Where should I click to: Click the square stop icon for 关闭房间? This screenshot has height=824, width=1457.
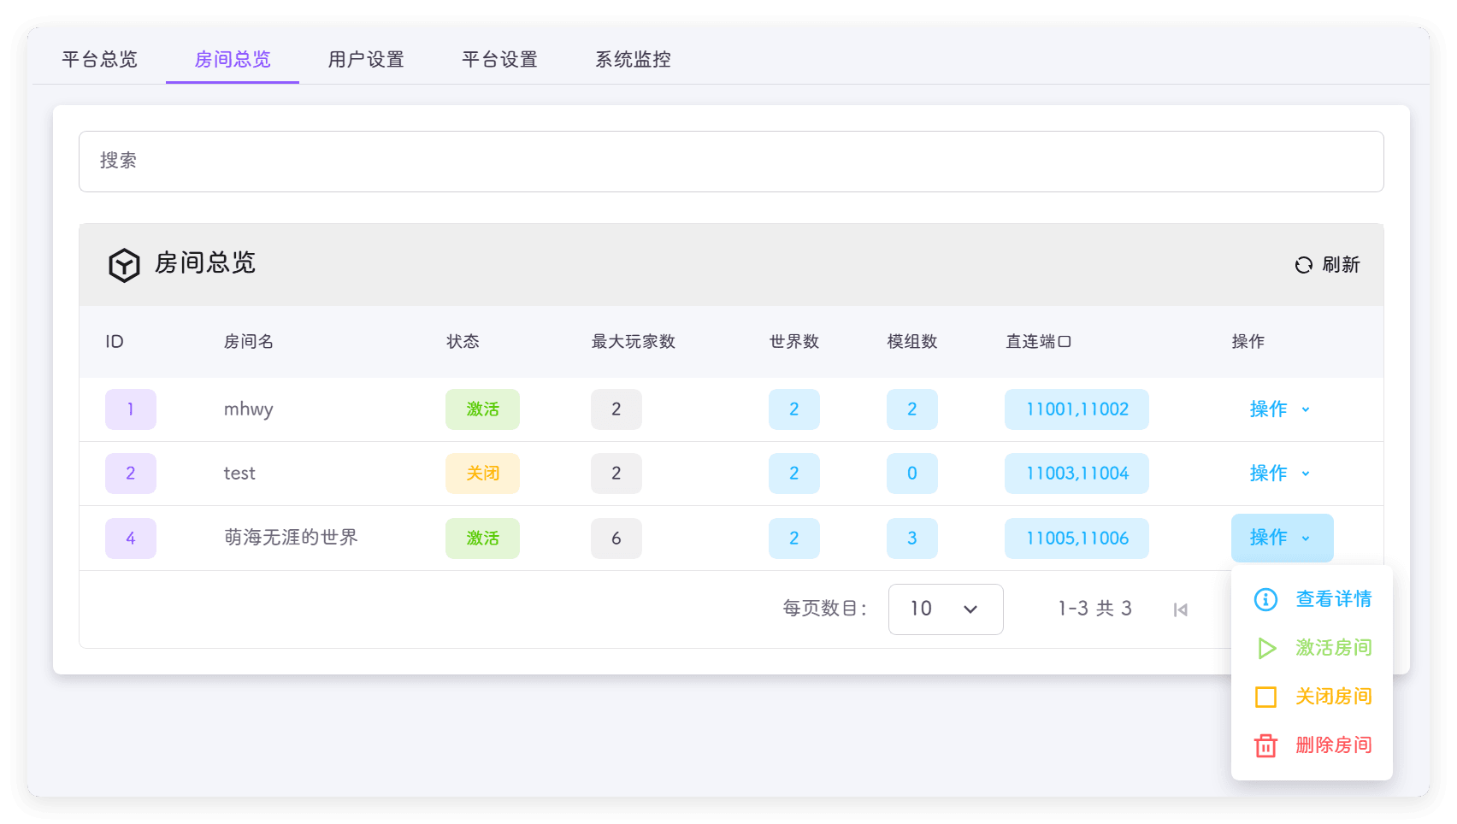1265,697
